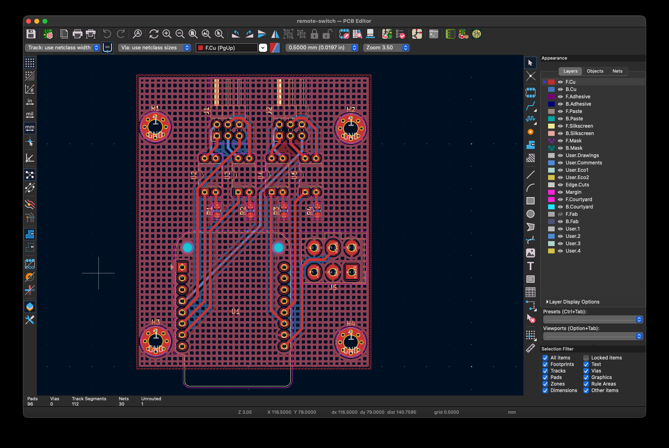
Task: Choose the Add Vias tool
Action: tap(530, 132)
